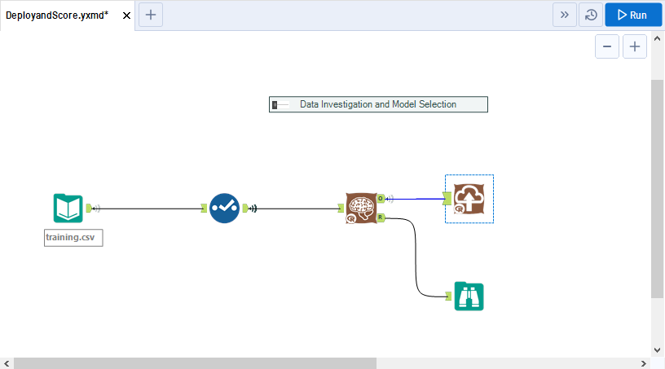Open a new workflow tab
The height and width of the screenshot is (369, 665).
(x=151, y=15)
